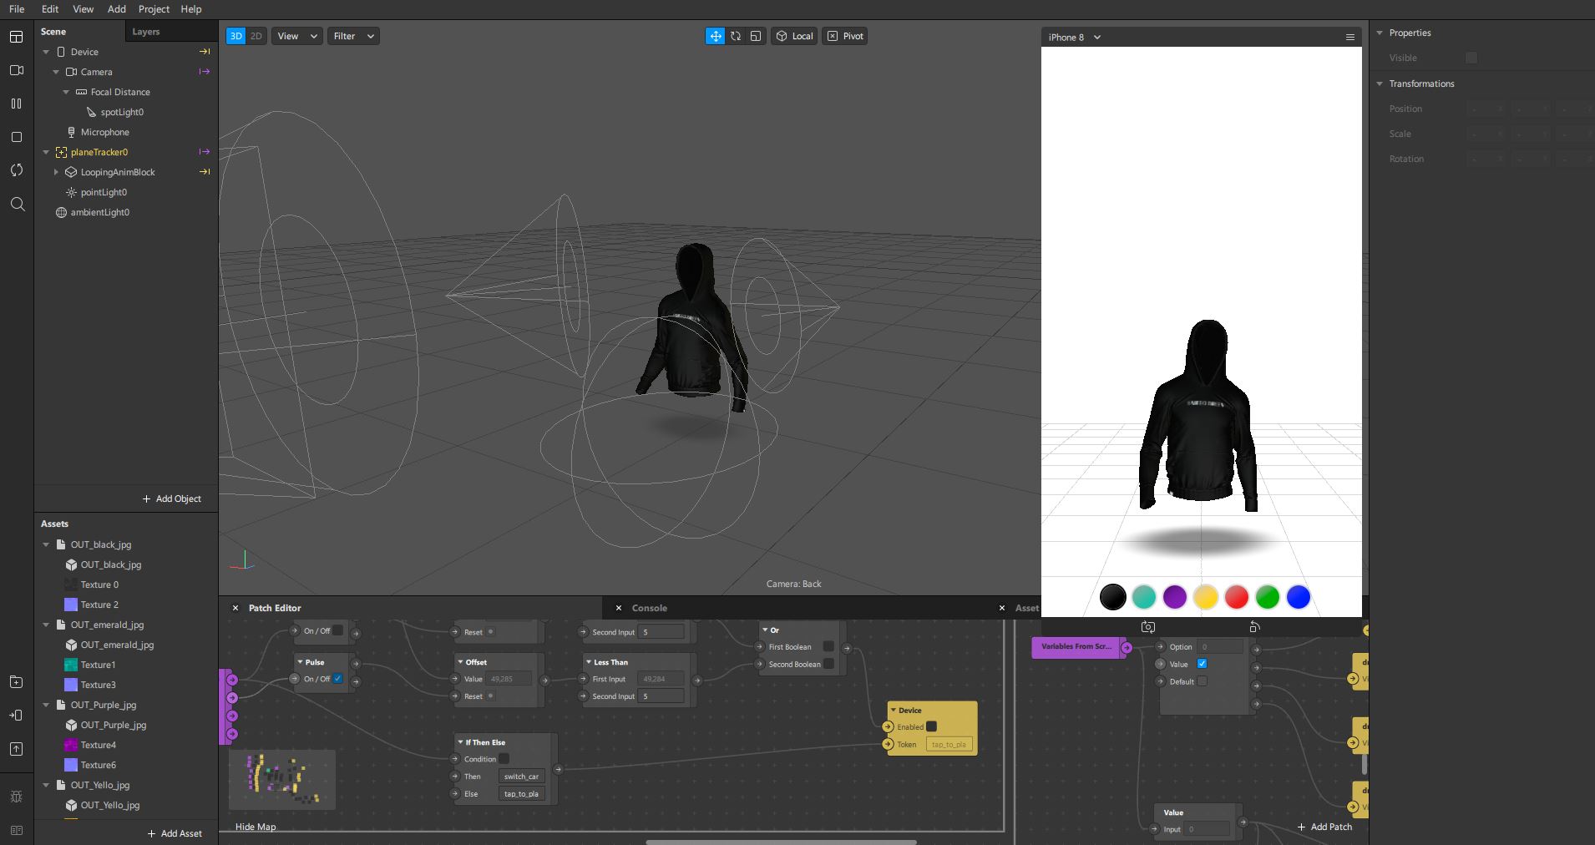Select the scale manipulator tool in viewport
Viewport: 1595px width, 845px height.
click(x=756, y=36)
